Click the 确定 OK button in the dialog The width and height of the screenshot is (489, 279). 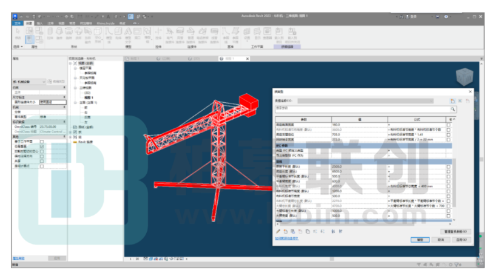[420, 240]
